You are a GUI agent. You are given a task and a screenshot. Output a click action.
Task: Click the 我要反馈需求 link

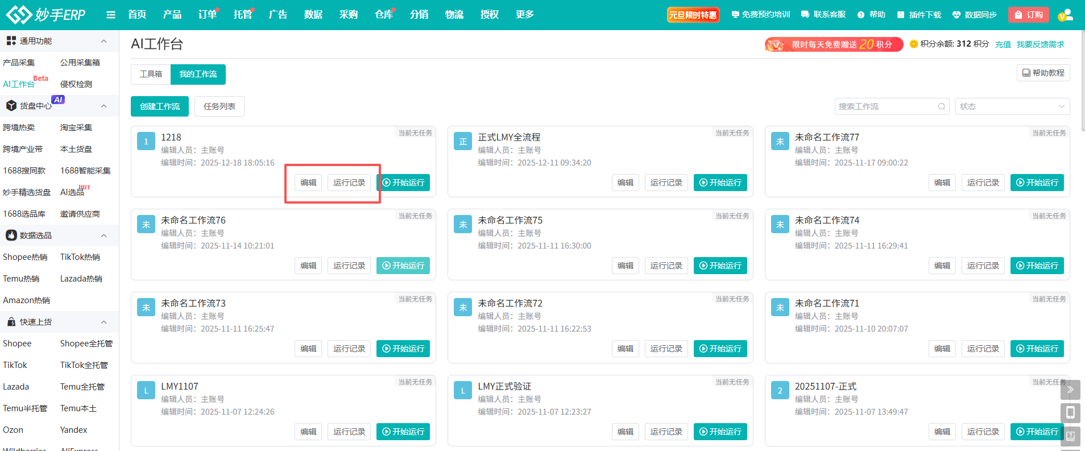tap(1041, 44)
